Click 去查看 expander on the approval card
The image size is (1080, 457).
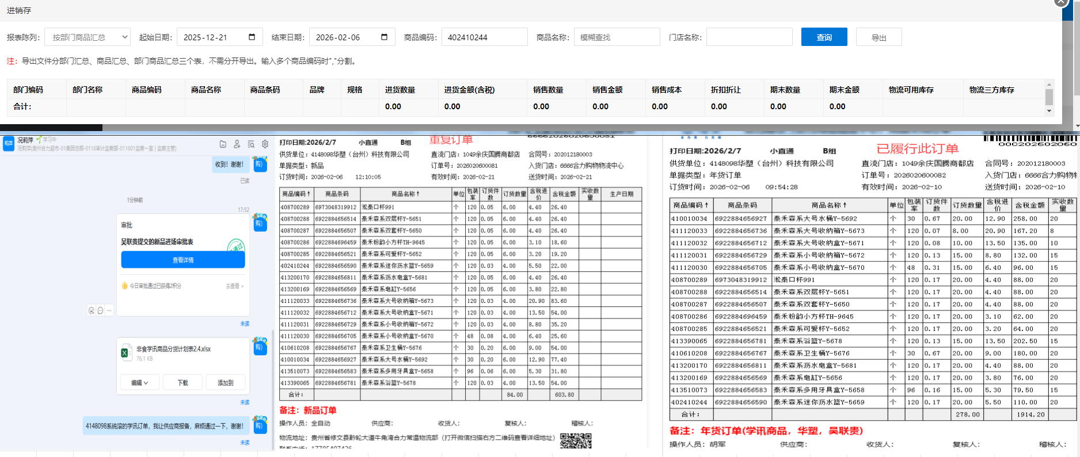point(234,286)
